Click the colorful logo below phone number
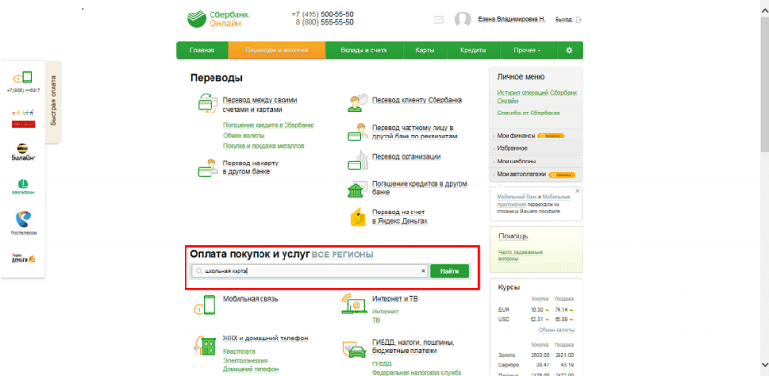 point(23,118)
